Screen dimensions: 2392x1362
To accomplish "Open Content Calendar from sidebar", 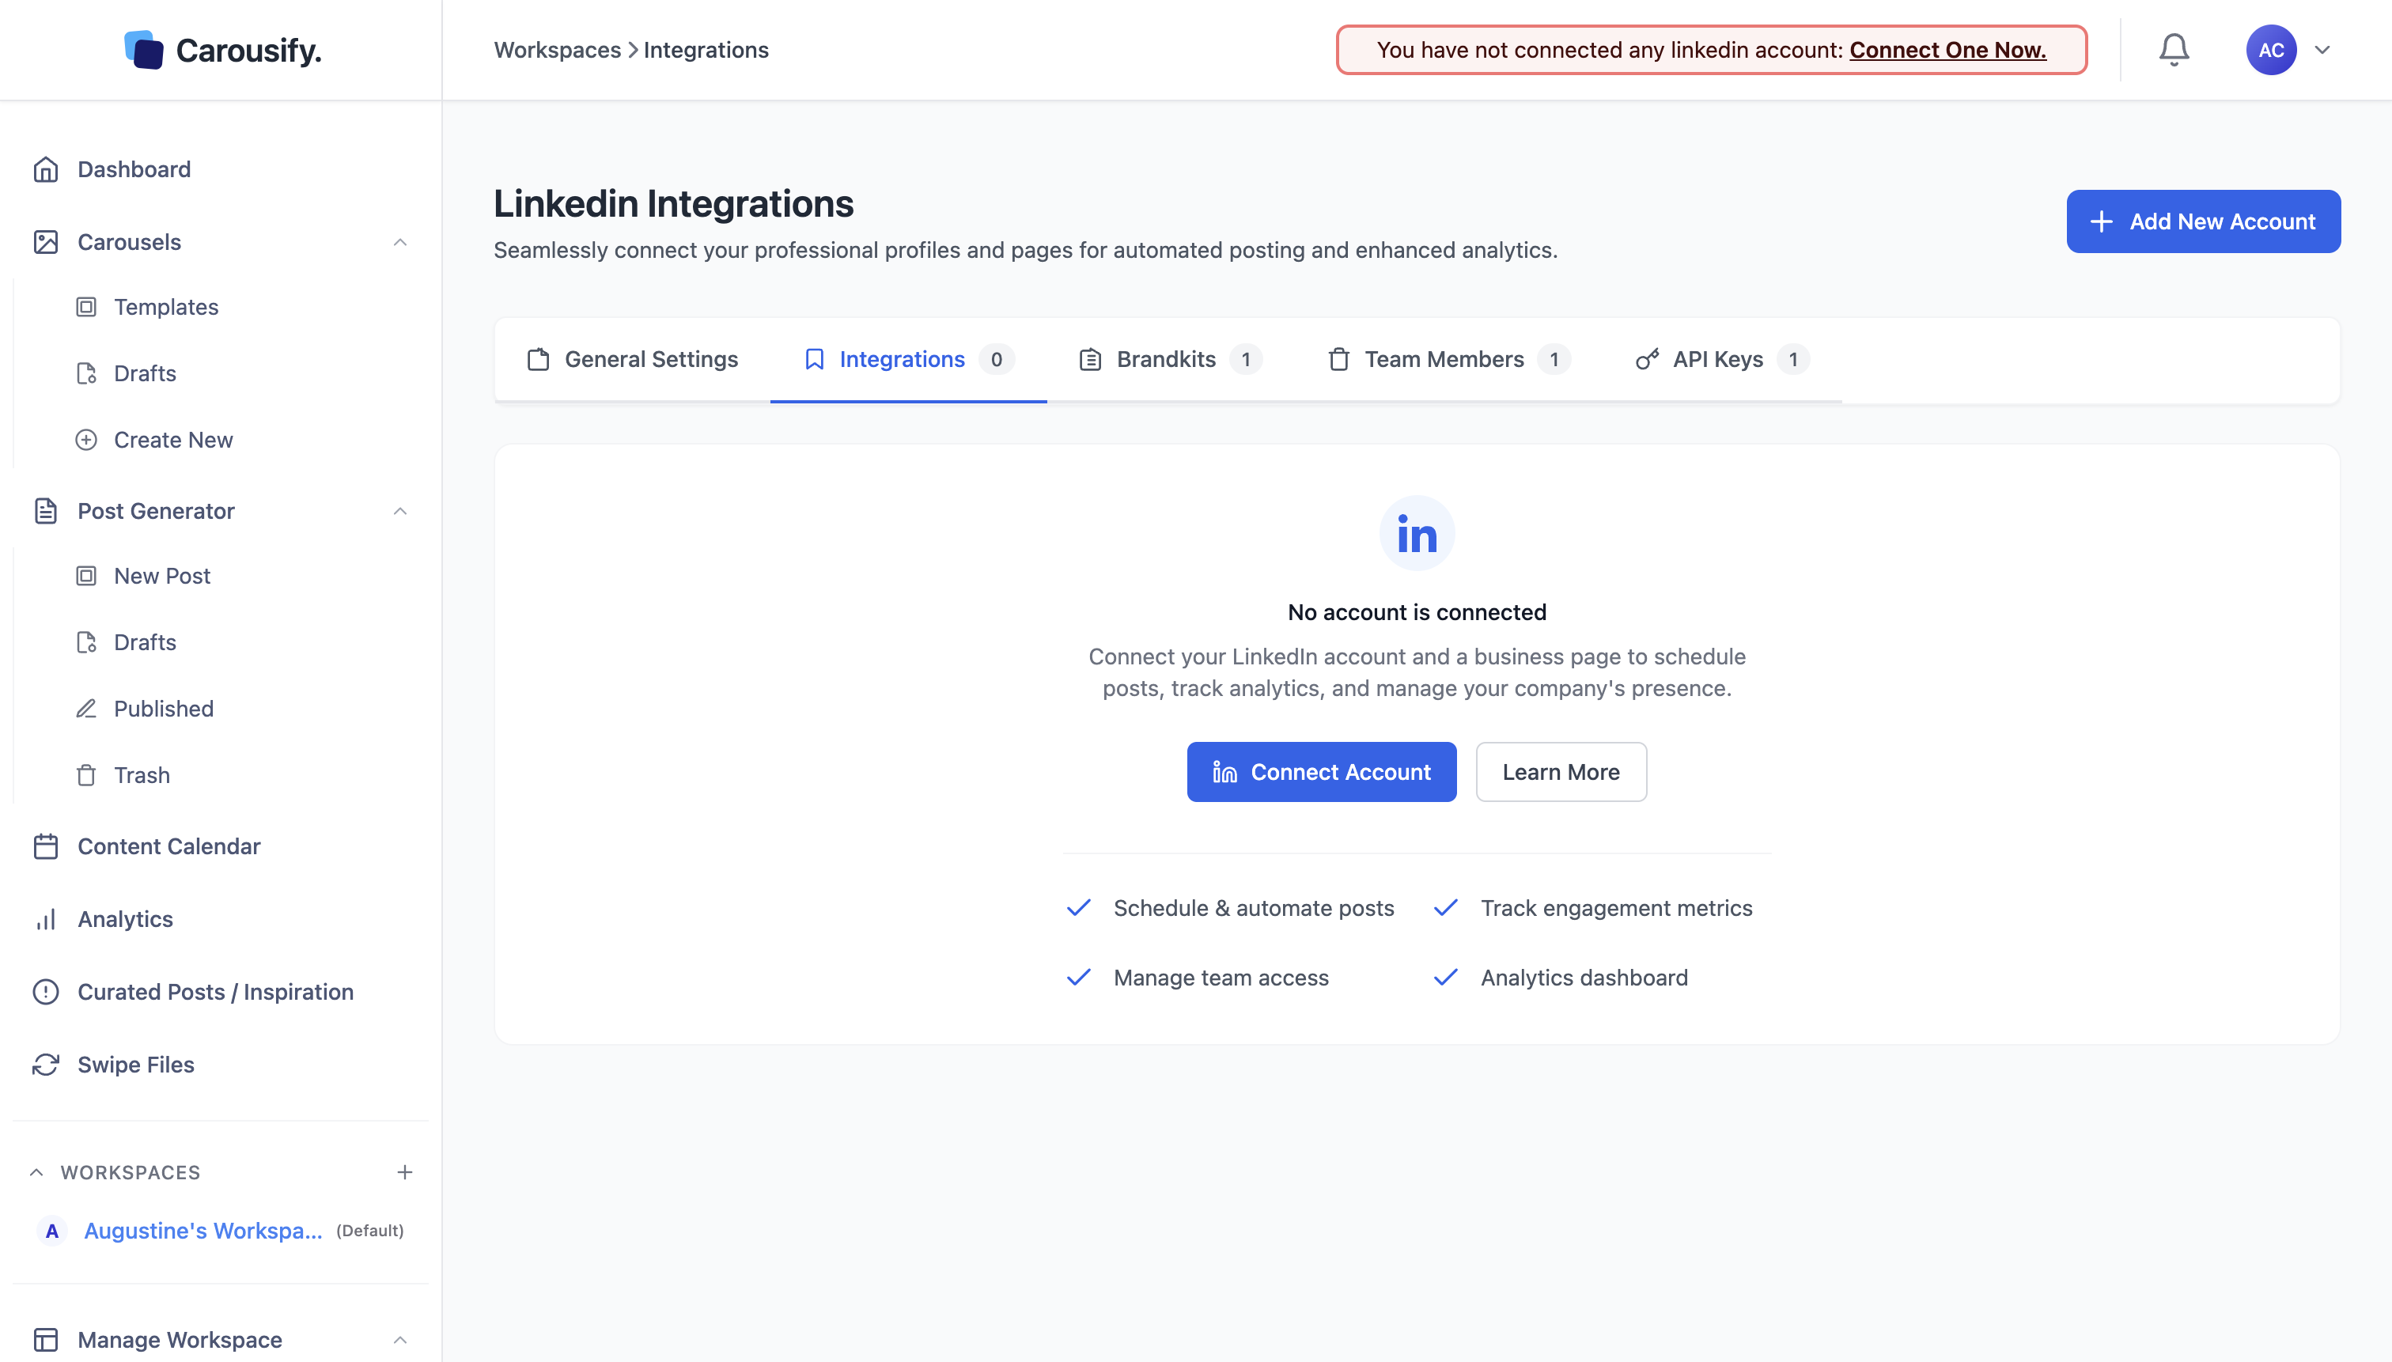I will point(168,846).
